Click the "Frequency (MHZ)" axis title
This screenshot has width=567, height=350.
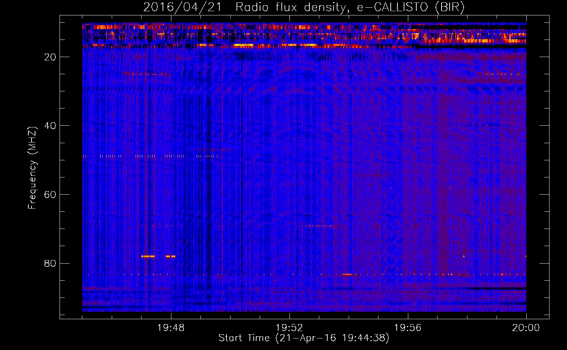point(32,168)
